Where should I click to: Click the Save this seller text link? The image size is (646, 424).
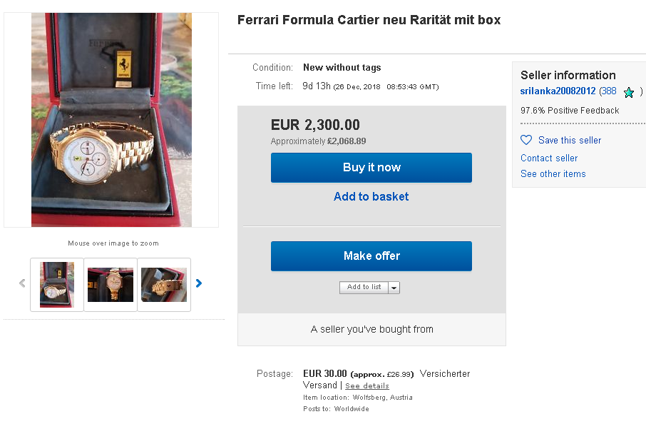coord(570,141)
